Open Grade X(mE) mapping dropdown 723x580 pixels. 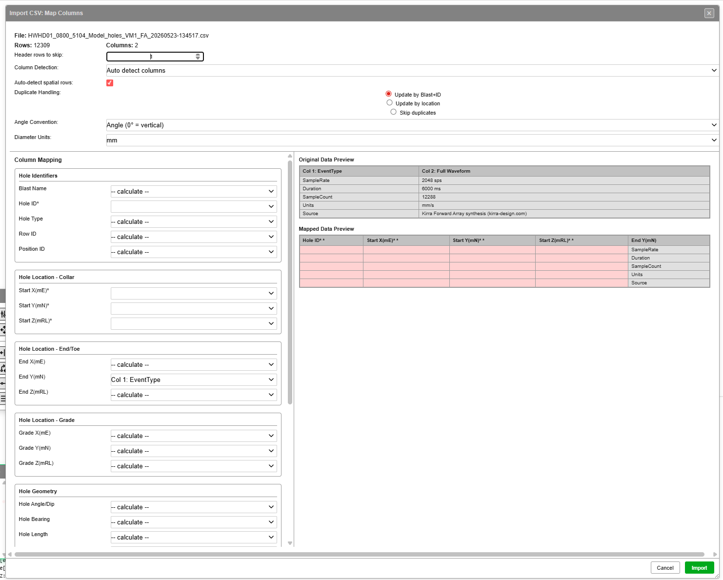(x=194, y=436)
